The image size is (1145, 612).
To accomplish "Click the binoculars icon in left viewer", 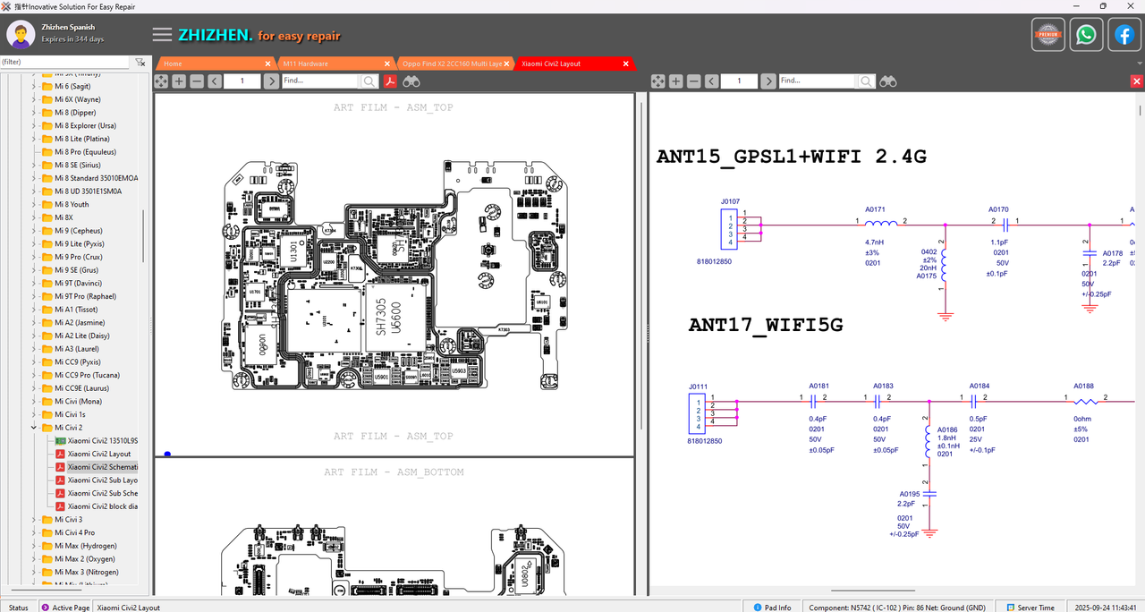I will 411,81.
